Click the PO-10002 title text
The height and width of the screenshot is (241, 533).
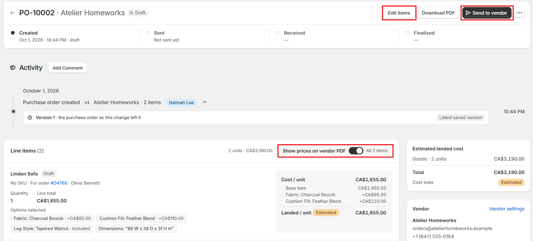[x=37, y=13]
